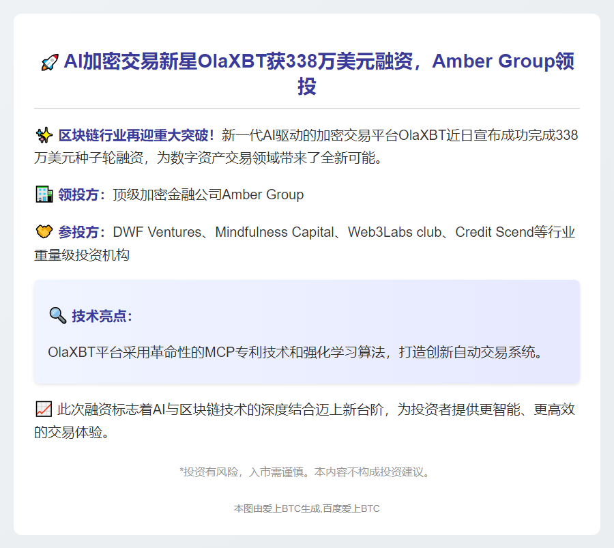Click the handshake emoji beside 参投方
Viewport: 614px width, 548px height.
click(x=44, y=232)
